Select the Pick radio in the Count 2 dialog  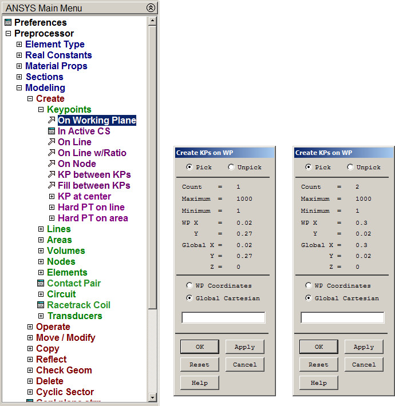[309, 167]
